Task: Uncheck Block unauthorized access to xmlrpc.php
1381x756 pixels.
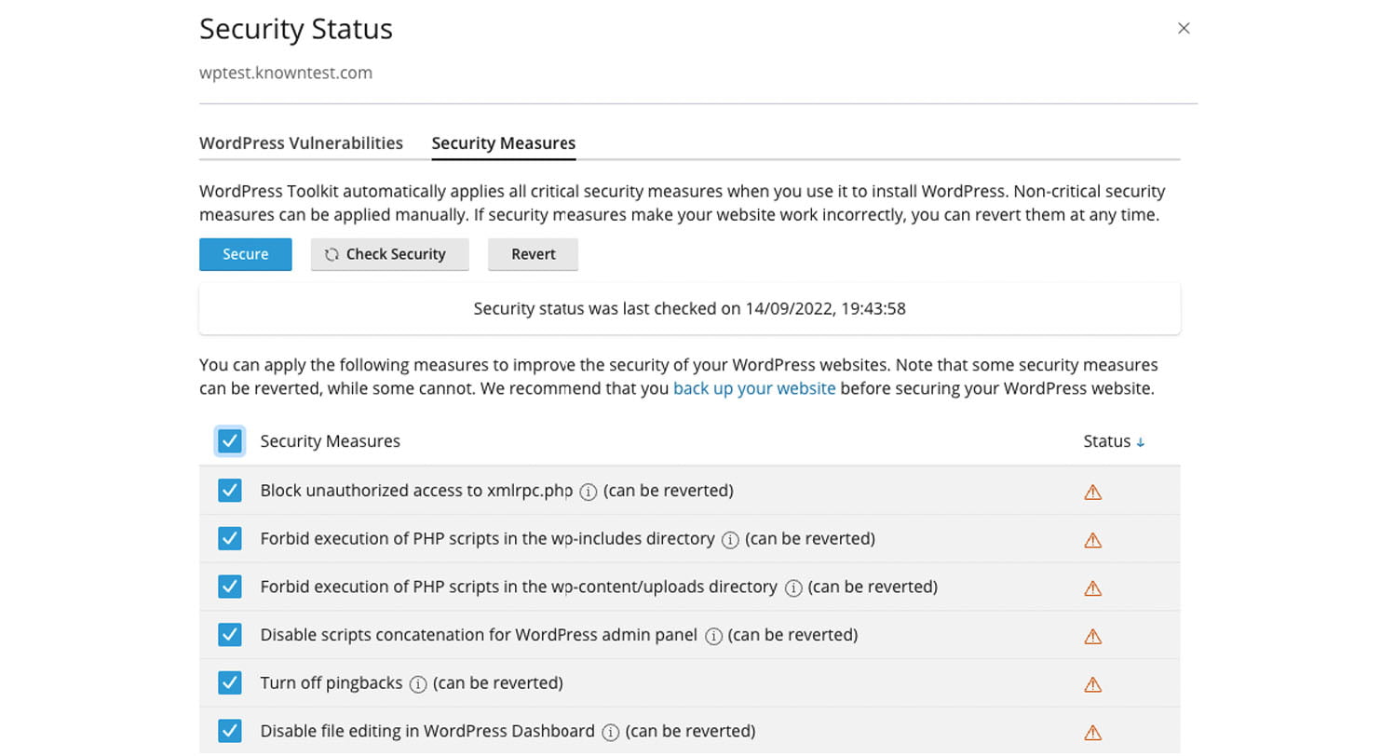Action: pos(230,491)
